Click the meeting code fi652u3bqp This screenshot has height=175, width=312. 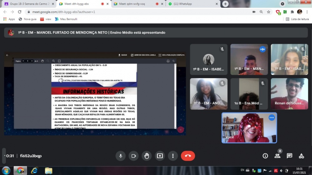(x=31, y=156)
